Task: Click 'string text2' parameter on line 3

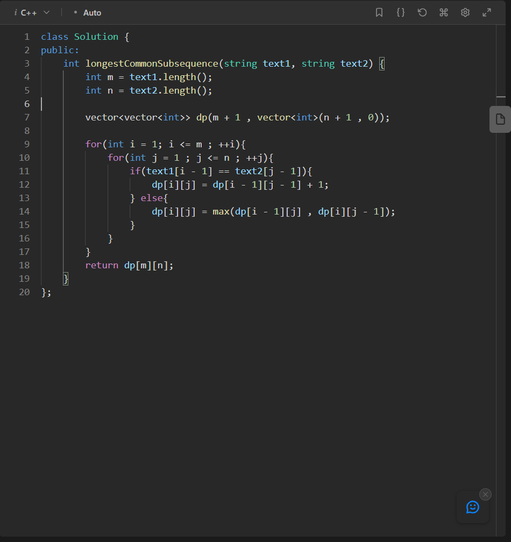Action: pyautogui.click(x=335, y=64)
